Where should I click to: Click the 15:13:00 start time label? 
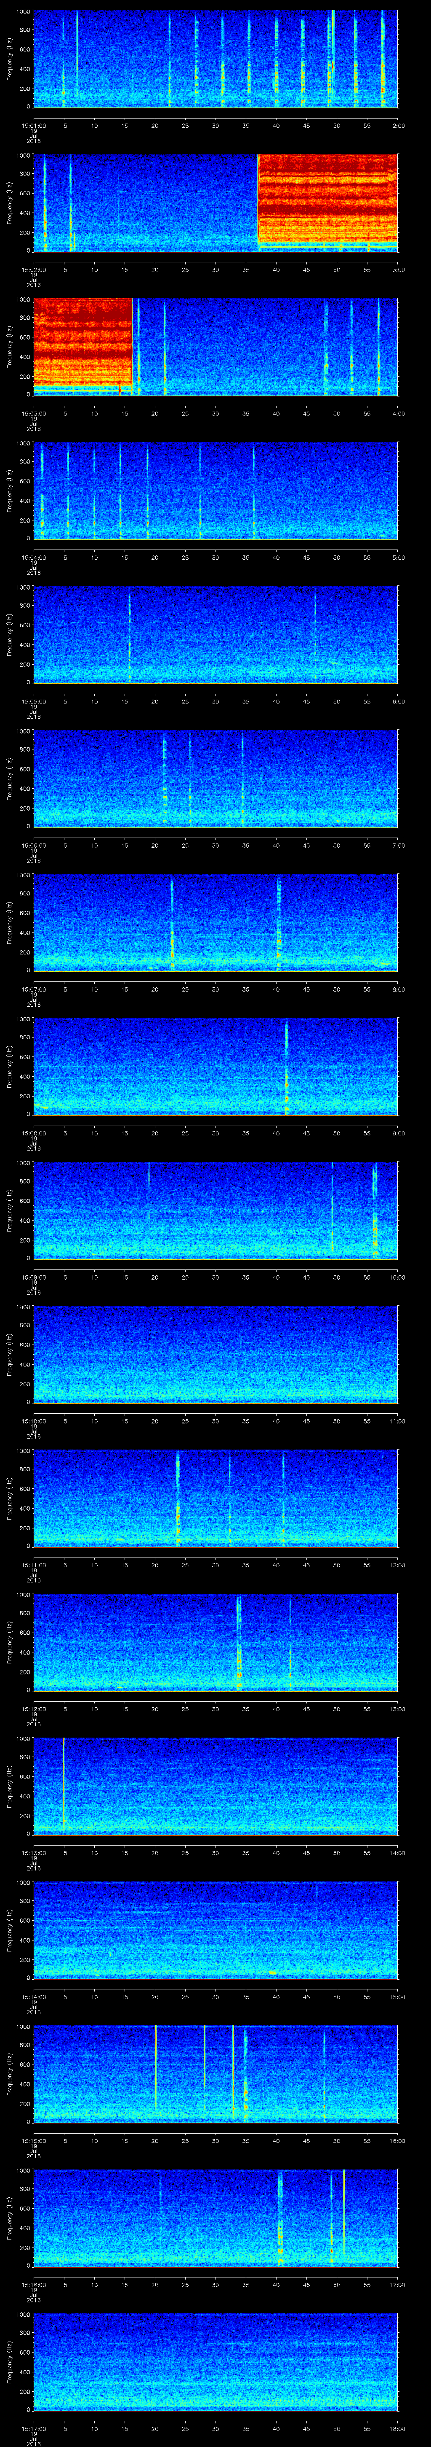coord(34,1852)
